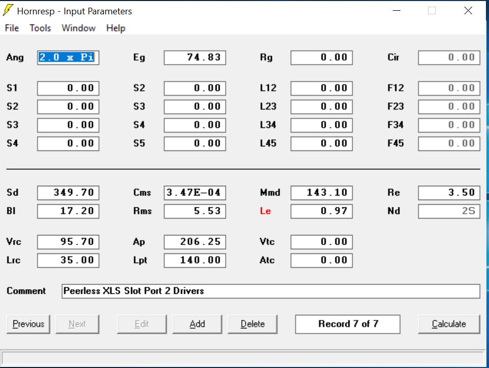Click the F45 input field
The width and height of the screenshot is (489, 368).
point(449,143)
